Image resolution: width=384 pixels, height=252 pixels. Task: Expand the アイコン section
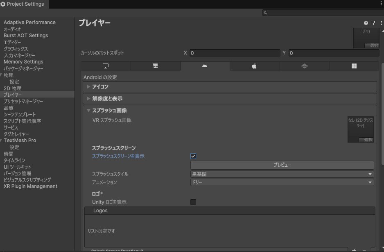(230, 87)
